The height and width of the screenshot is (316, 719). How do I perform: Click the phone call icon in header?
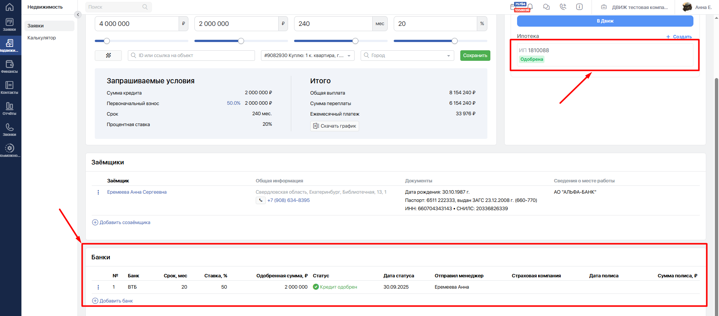point(563,7)
